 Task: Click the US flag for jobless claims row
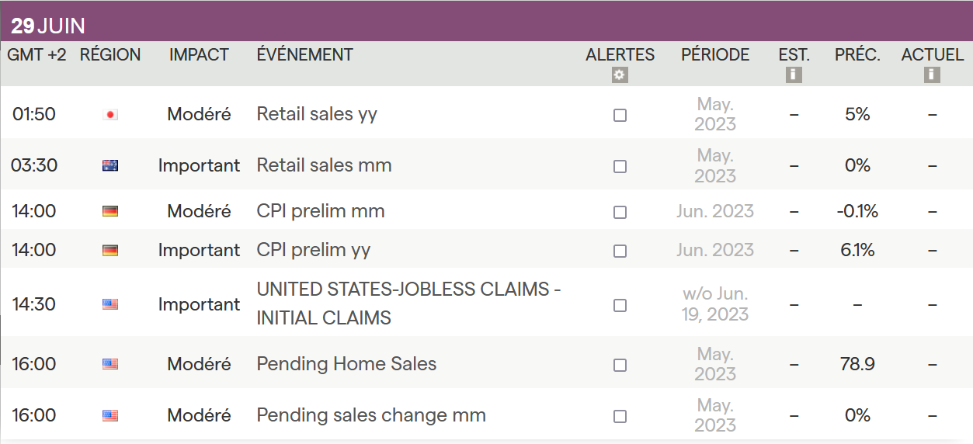[x=110, y=305]
